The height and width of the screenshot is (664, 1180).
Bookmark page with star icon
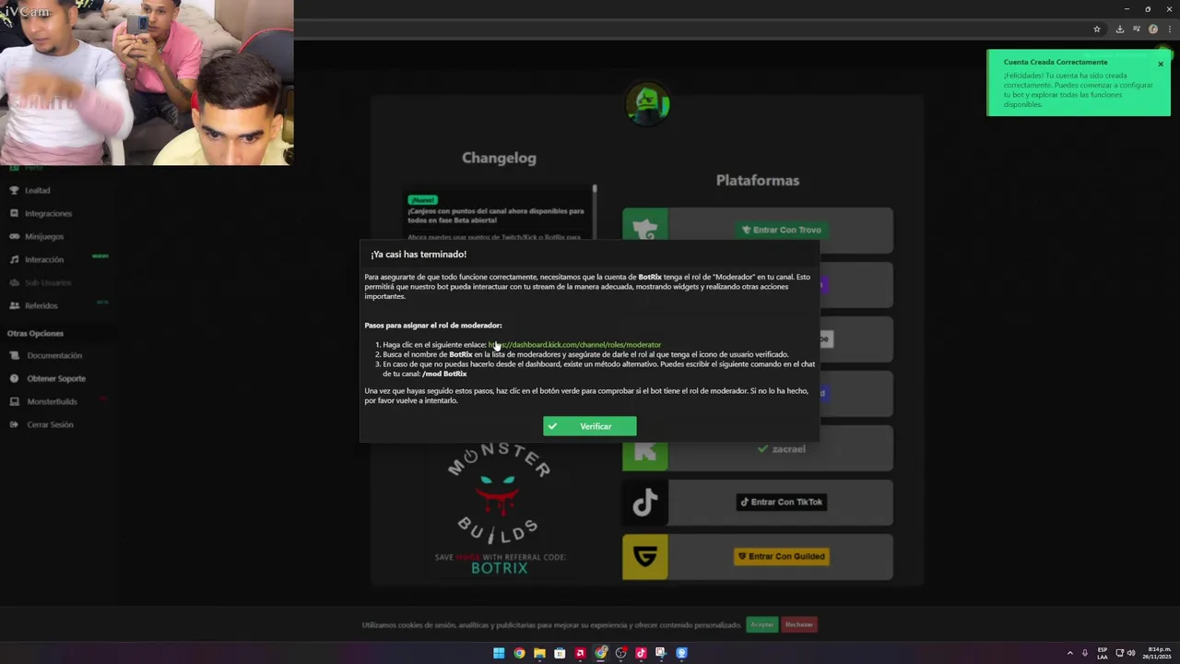[x=1097, y=29]
